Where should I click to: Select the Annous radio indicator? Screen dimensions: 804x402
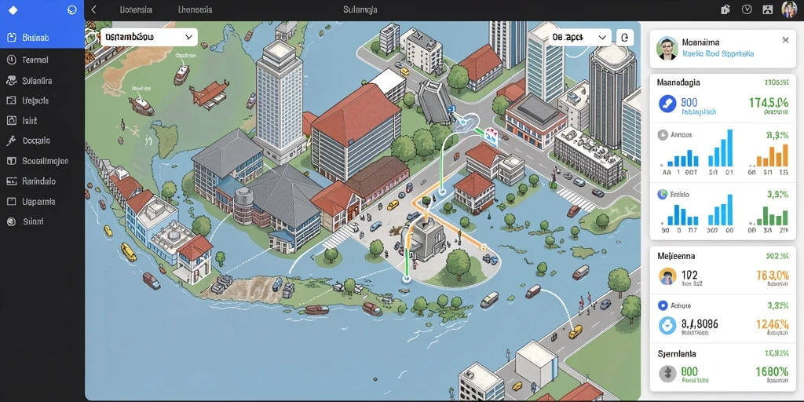662,135
